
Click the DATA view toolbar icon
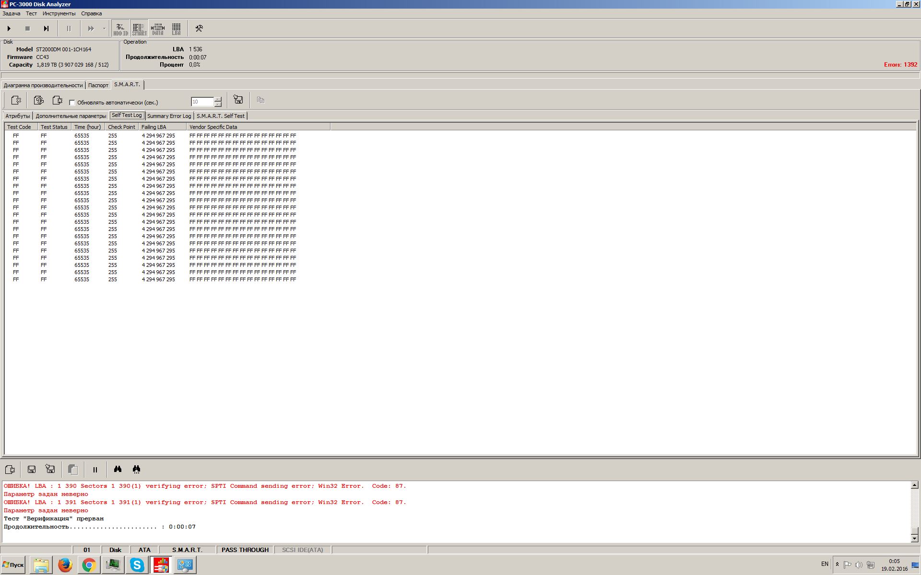pyautogui.click(x=158, y=29)
